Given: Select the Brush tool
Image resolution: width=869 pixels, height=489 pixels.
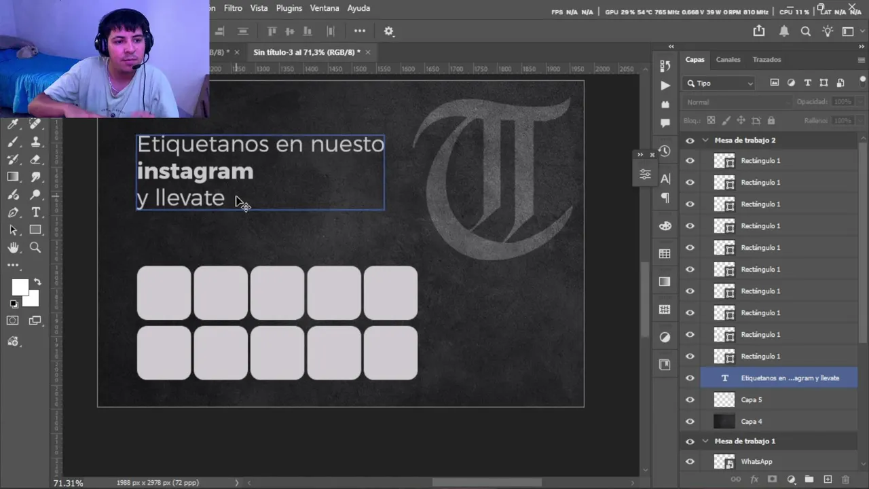Looking at the screenshot, I should coord(13,141).
